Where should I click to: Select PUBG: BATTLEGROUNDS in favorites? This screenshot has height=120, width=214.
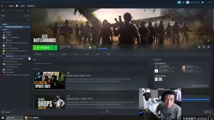(x=15, y=27)
